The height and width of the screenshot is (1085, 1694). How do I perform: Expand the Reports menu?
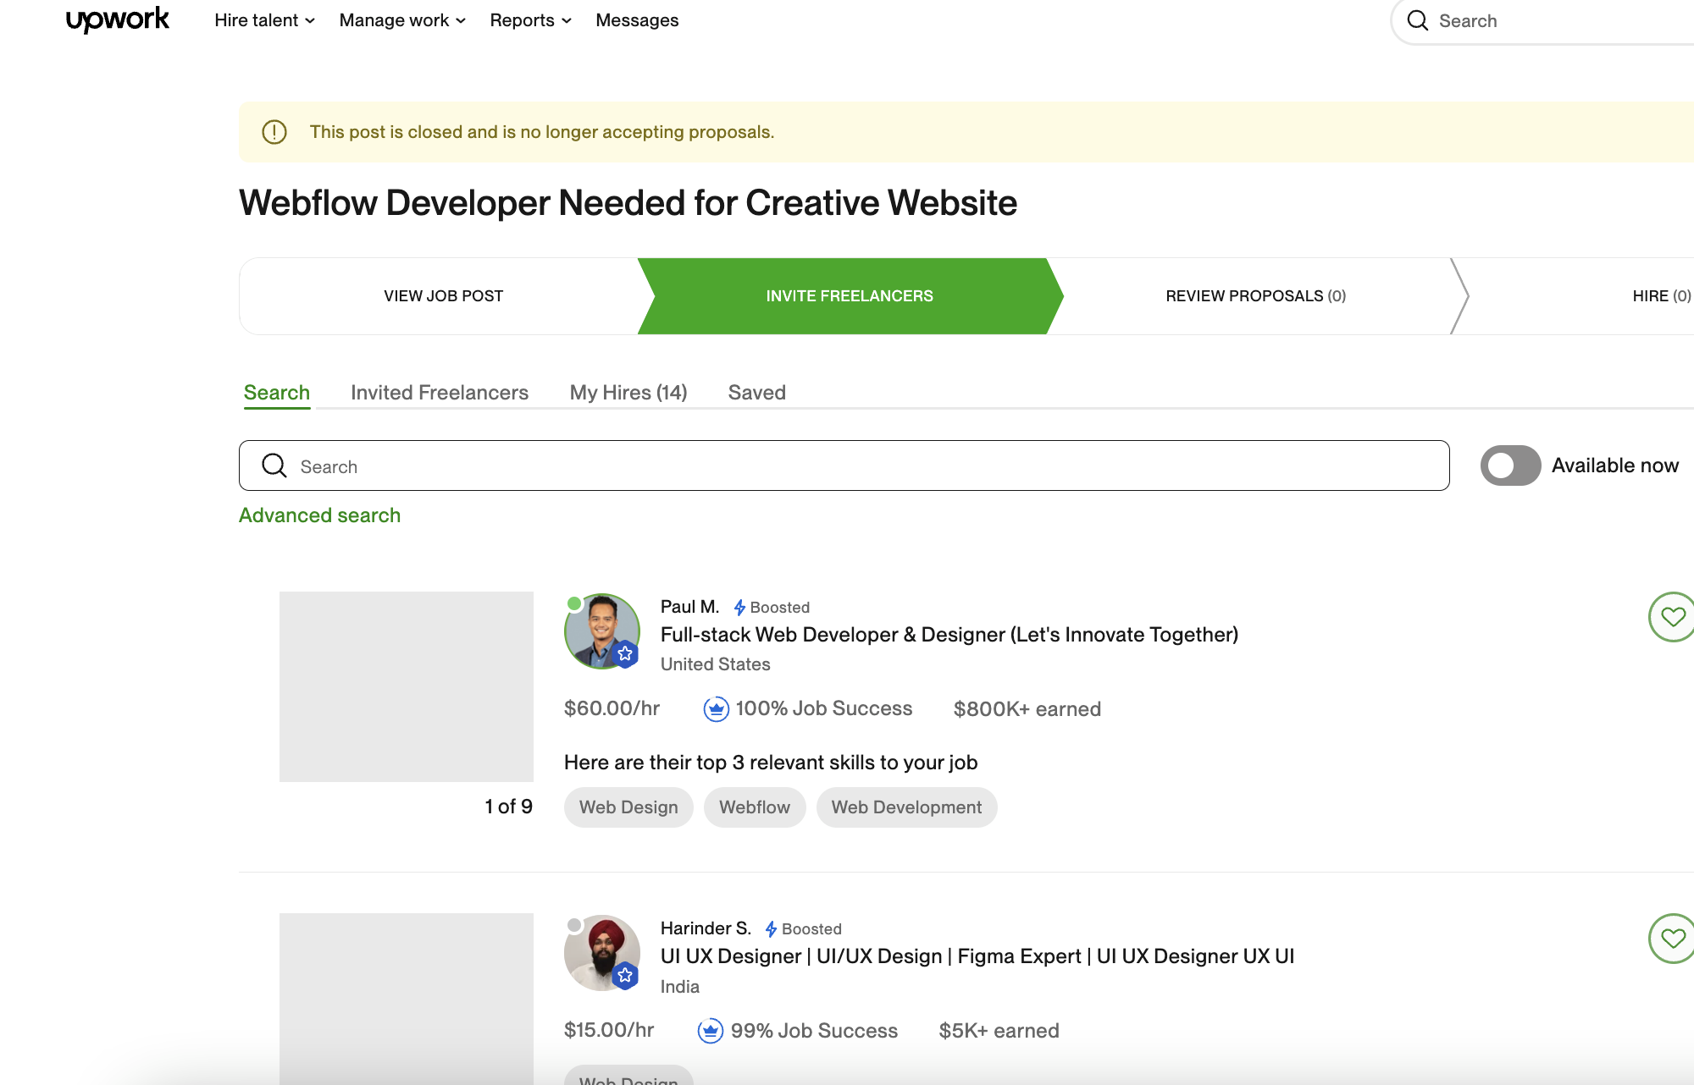pos(530,20)
